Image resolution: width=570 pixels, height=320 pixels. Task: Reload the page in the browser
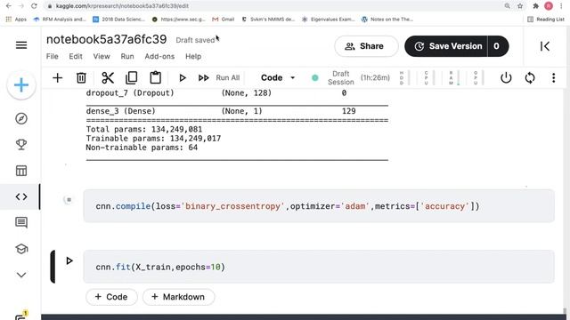click(x=34, y=6)
